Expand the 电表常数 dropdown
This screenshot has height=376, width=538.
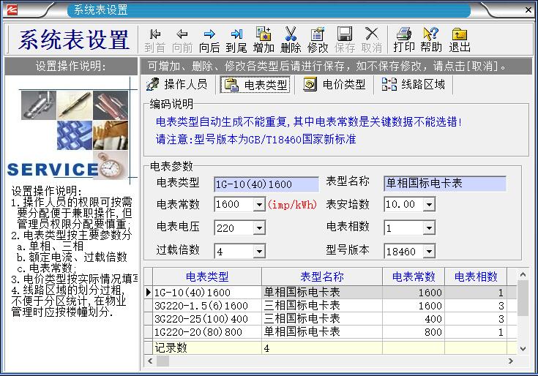pyautogui.click(x=259, y=205)
